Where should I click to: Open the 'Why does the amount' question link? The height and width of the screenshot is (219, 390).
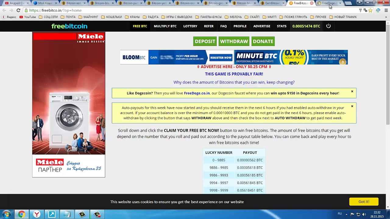(234, 82)
